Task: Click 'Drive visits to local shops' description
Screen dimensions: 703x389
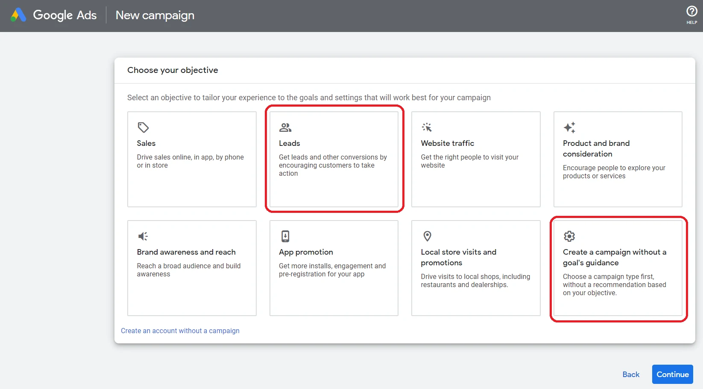Action: [x=475, y=281]
